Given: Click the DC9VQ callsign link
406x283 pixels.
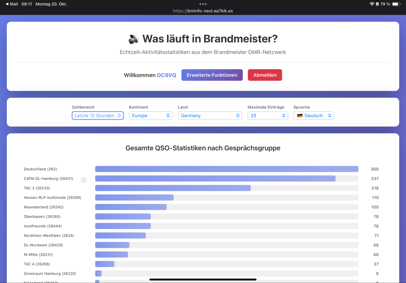Looking at the screenshot, I should (x=167, y=75).
